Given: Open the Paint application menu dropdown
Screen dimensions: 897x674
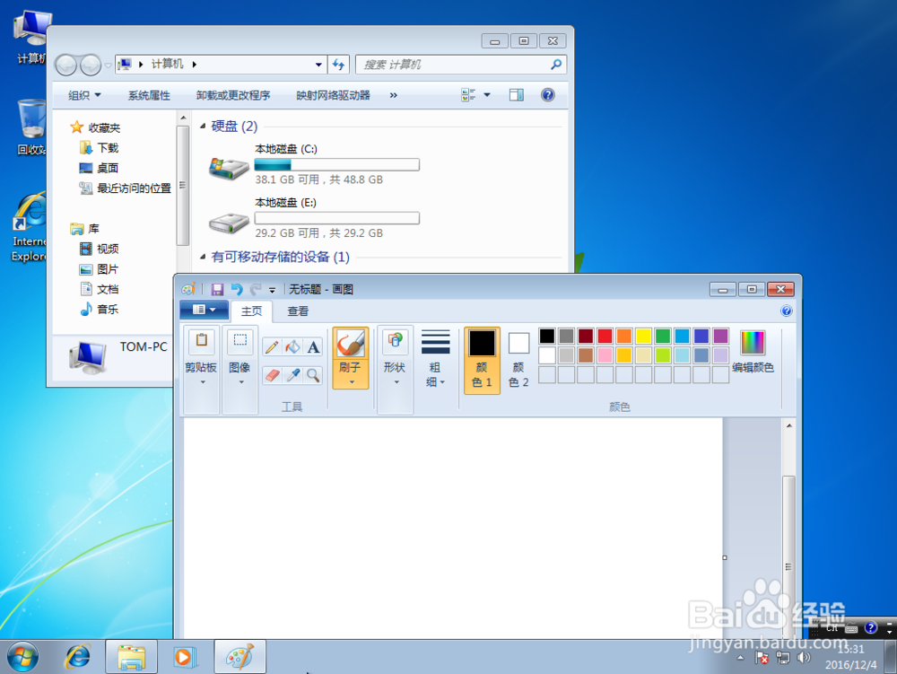Looking at the screenshot, I should 205,310.
